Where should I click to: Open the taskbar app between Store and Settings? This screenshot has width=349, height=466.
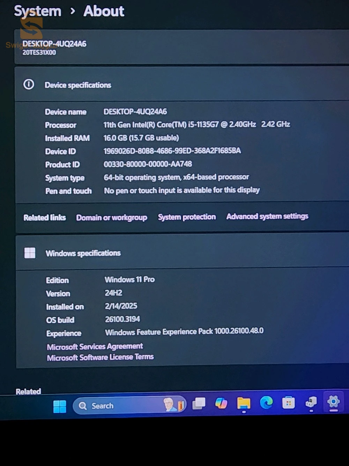[x=311, y=402]
